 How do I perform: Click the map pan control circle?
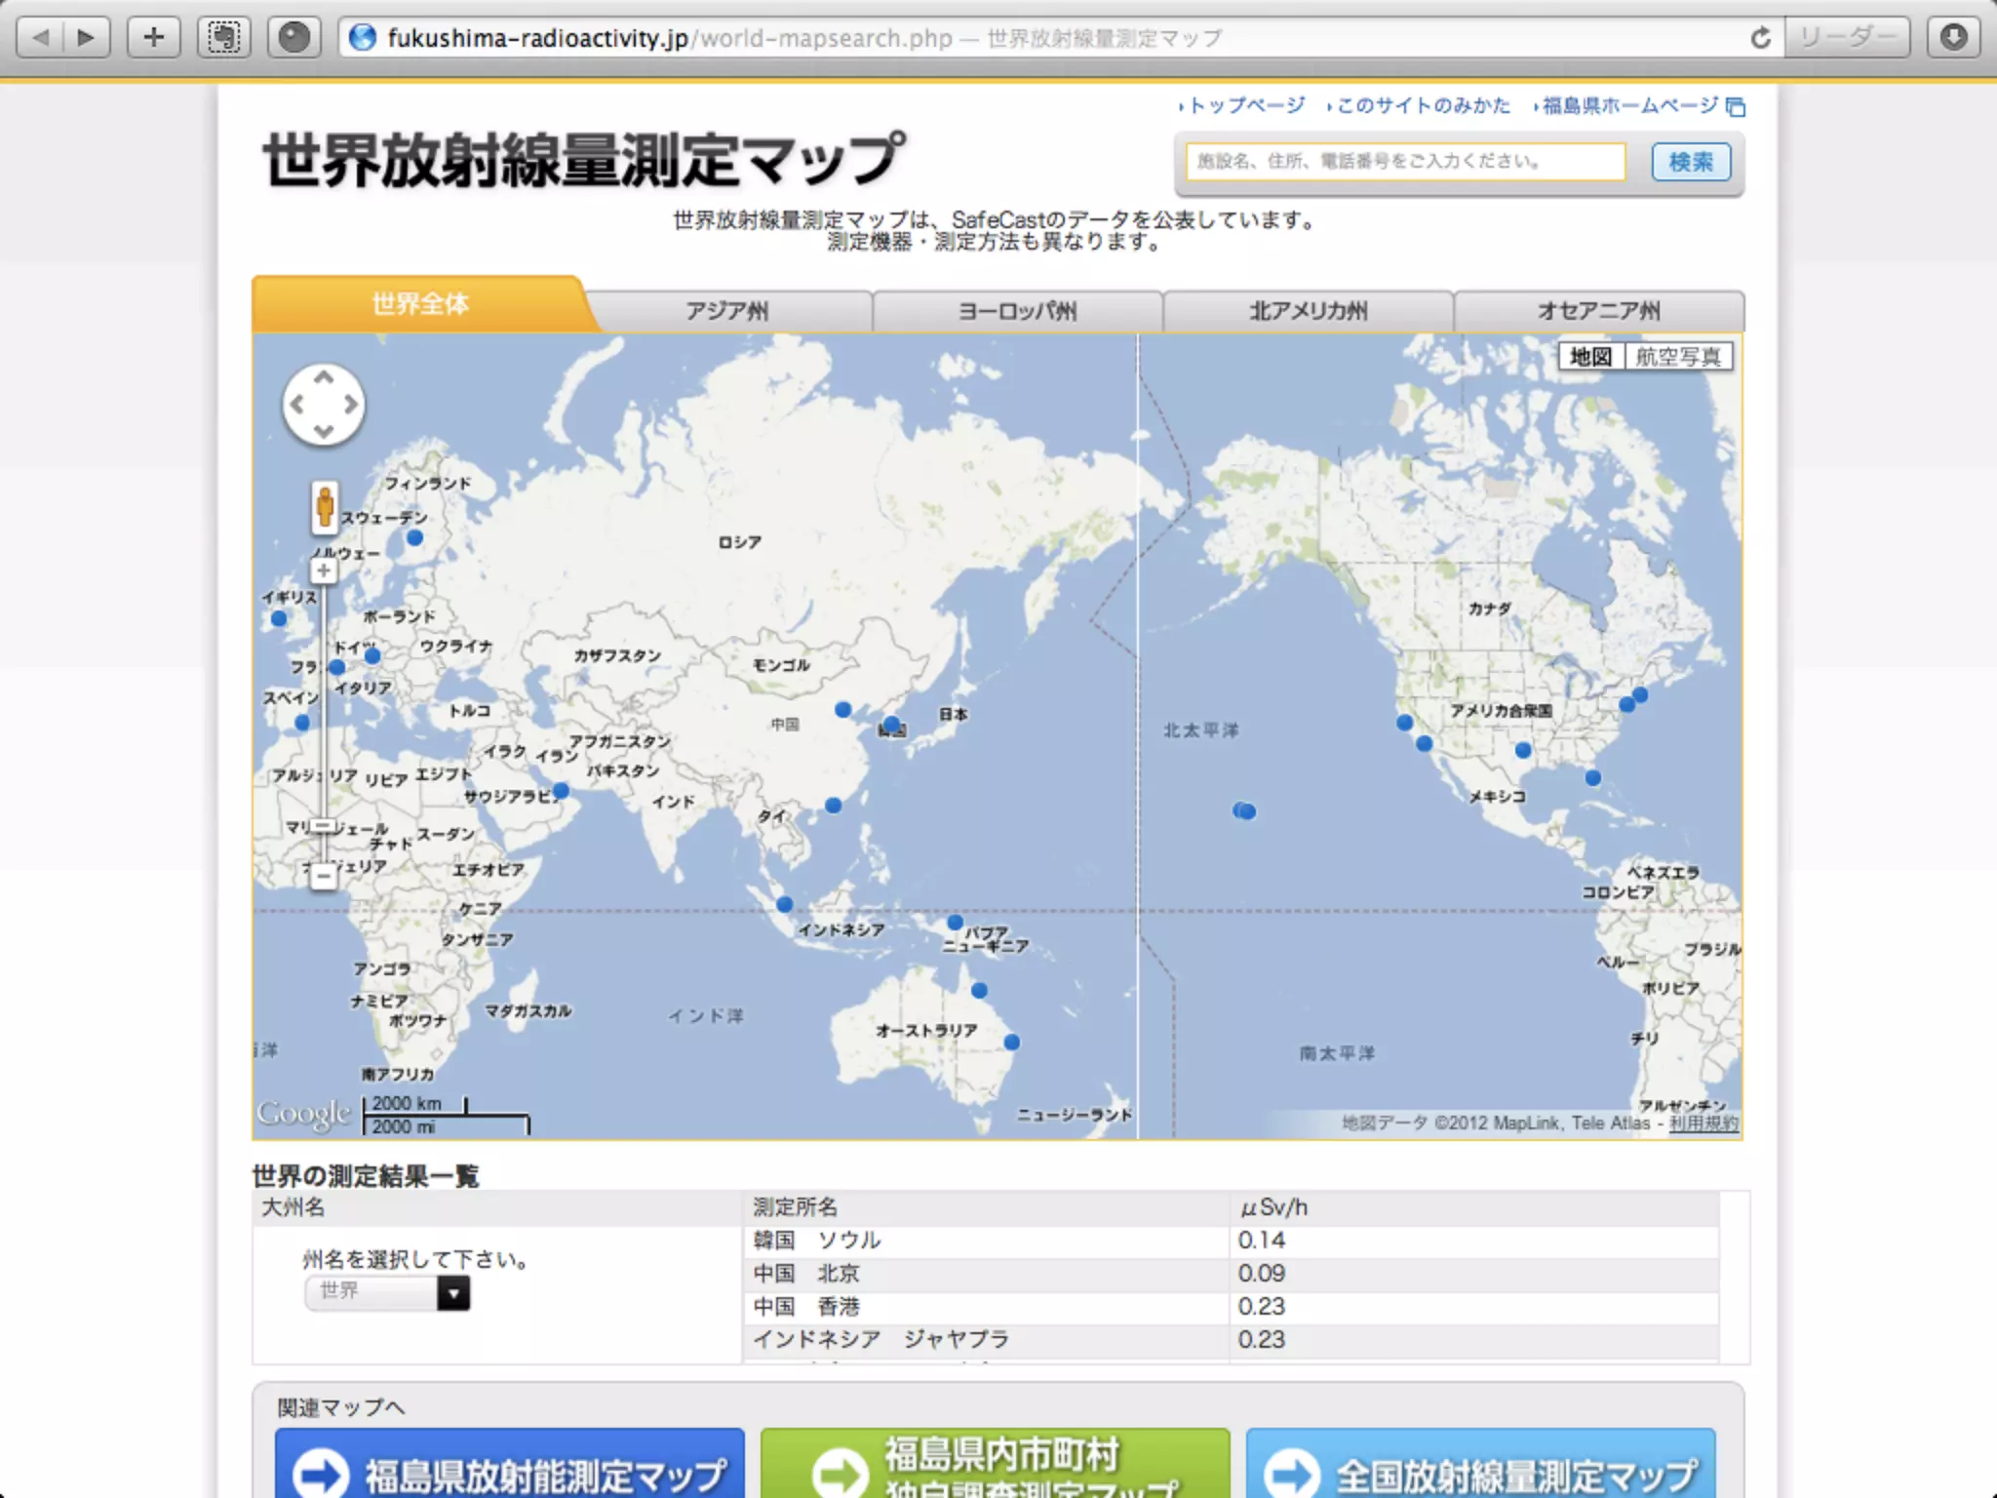click(324, 405)
